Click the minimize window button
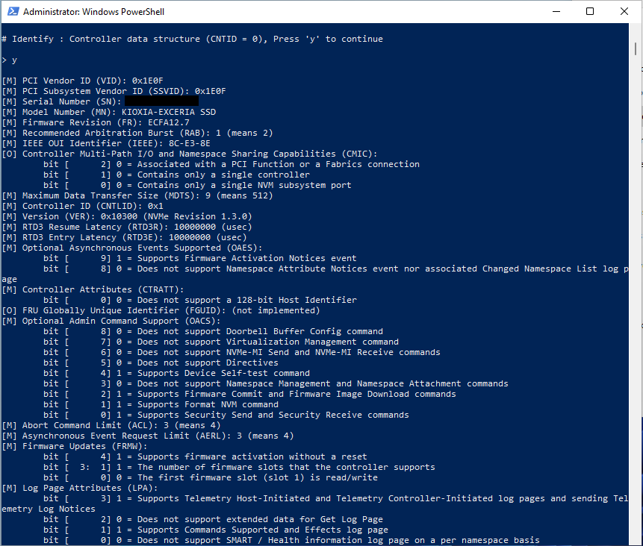643x546 pixels. (x=556, y=11)
